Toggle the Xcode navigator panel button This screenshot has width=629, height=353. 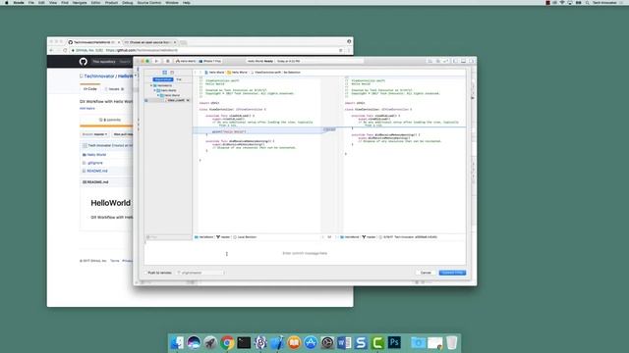pos(455,61)
